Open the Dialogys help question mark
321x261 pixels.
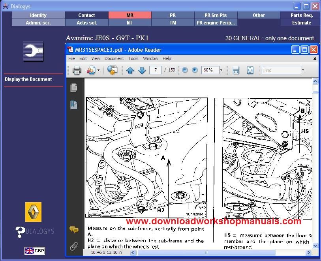tap(20, 232)
